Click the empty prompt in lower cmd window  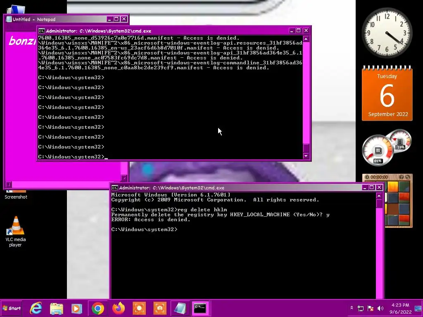tap(144, 229)
